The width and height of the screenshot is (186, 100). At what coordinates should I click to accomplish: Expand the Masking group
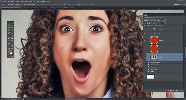[x=147, y=71]
